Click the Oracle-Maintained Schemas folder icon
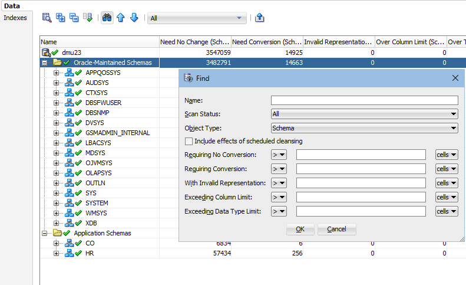The image size is (466, 285). 57,63
